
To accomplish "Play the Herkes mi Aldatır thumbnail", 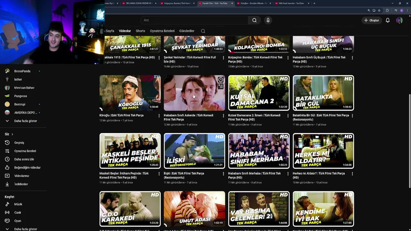I will [323, 151].
